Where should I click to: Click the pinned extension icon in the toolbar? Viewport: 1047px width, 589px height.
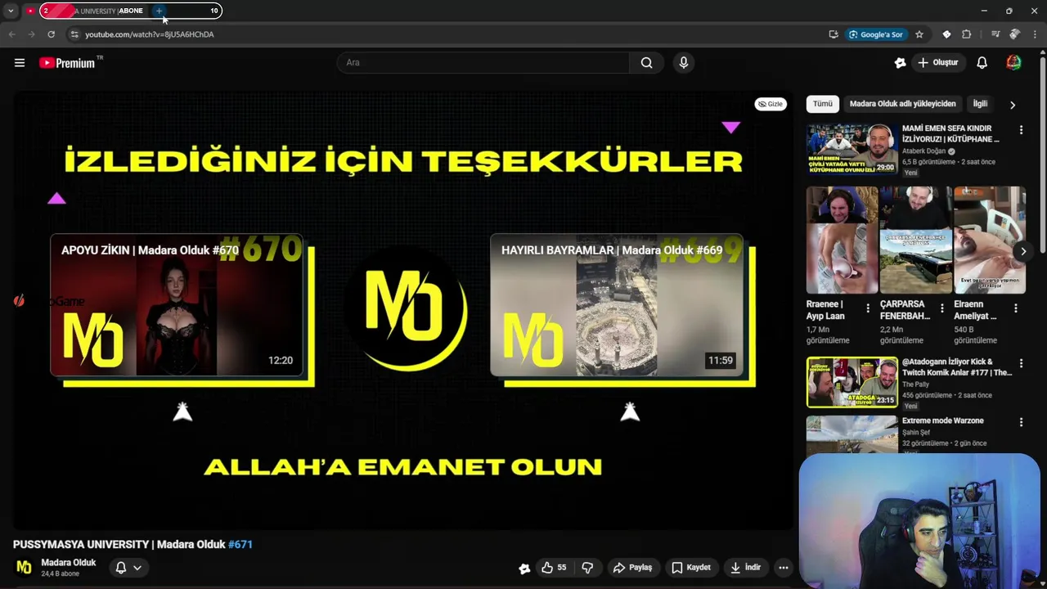[946, 34]
